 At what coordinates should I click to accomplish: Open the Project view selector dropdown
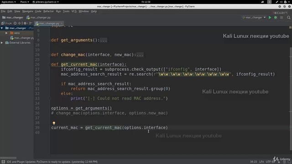[x=7, y=23]
